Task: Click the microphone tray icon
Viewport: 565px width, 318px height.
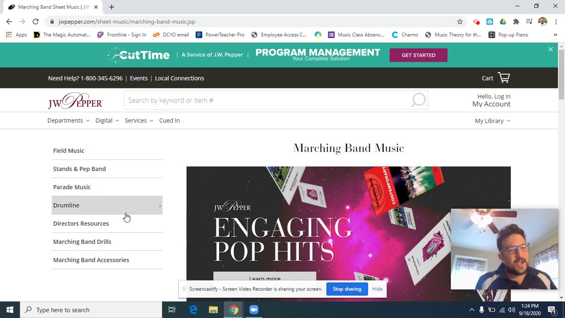Action: 482,310
